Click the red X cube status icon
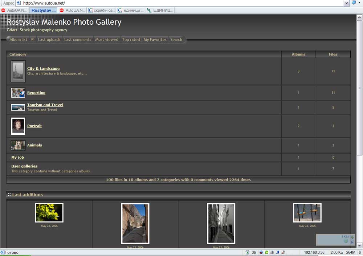The width and height of the screenshot is (363, 256). click(x=261, y=252)
